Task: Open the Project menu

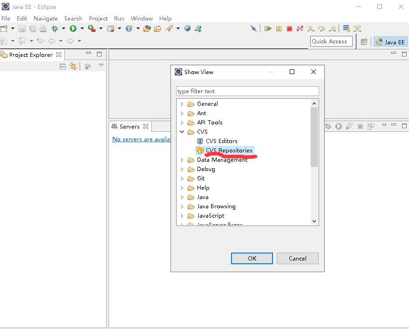Action: [x=98, y=19]
